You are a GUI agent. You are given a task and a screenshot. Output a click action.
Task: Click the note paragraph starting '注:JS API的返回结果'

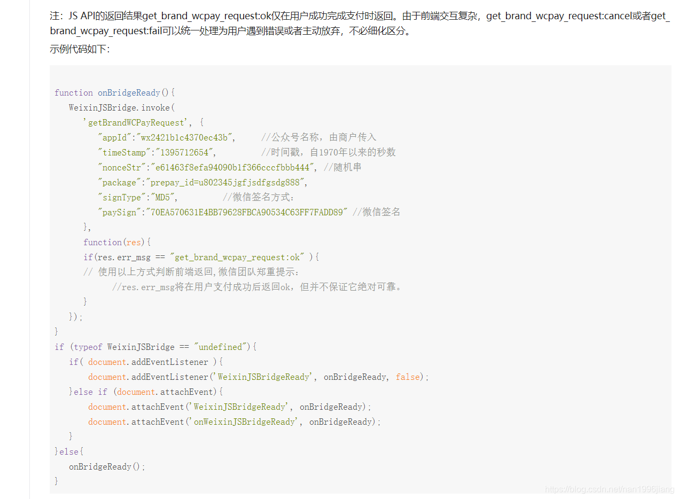tap(360, 23)
